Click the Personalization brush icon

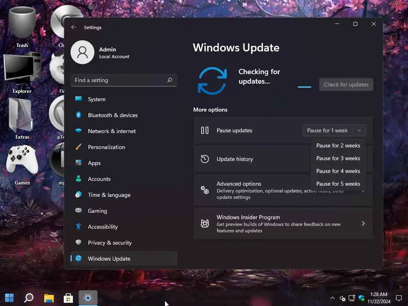(78, 147)
